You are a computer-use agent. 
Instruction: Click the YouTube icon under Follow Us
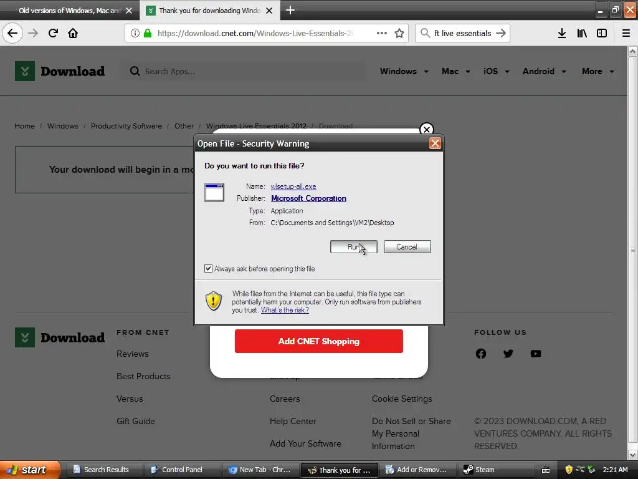tap(536, 354)
